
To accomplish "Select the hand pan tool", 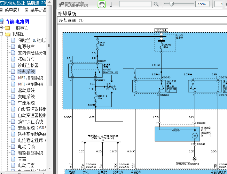I will point(101,4).
